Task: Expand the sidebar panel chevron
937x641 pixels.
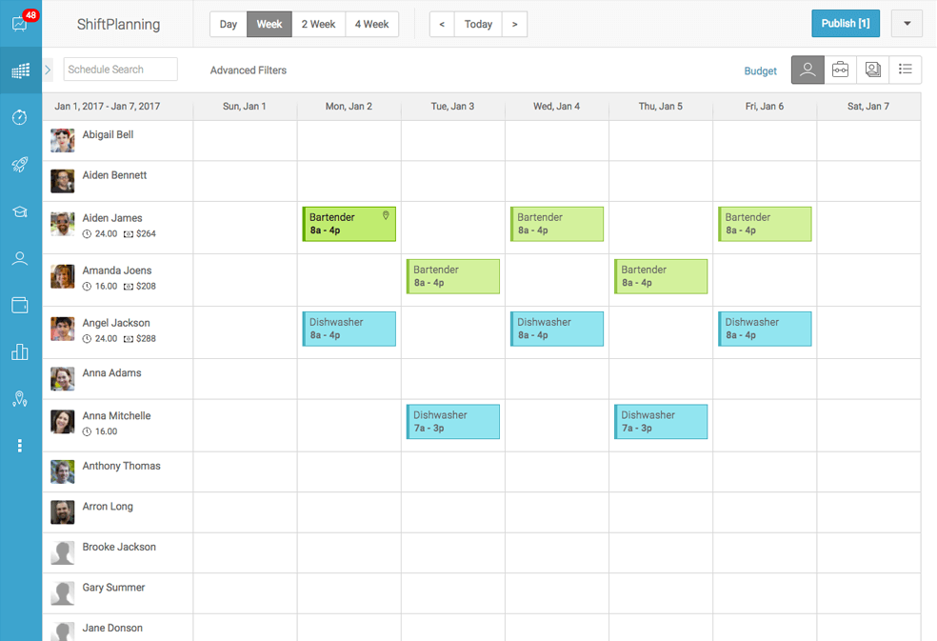Action: pos(49,70)
